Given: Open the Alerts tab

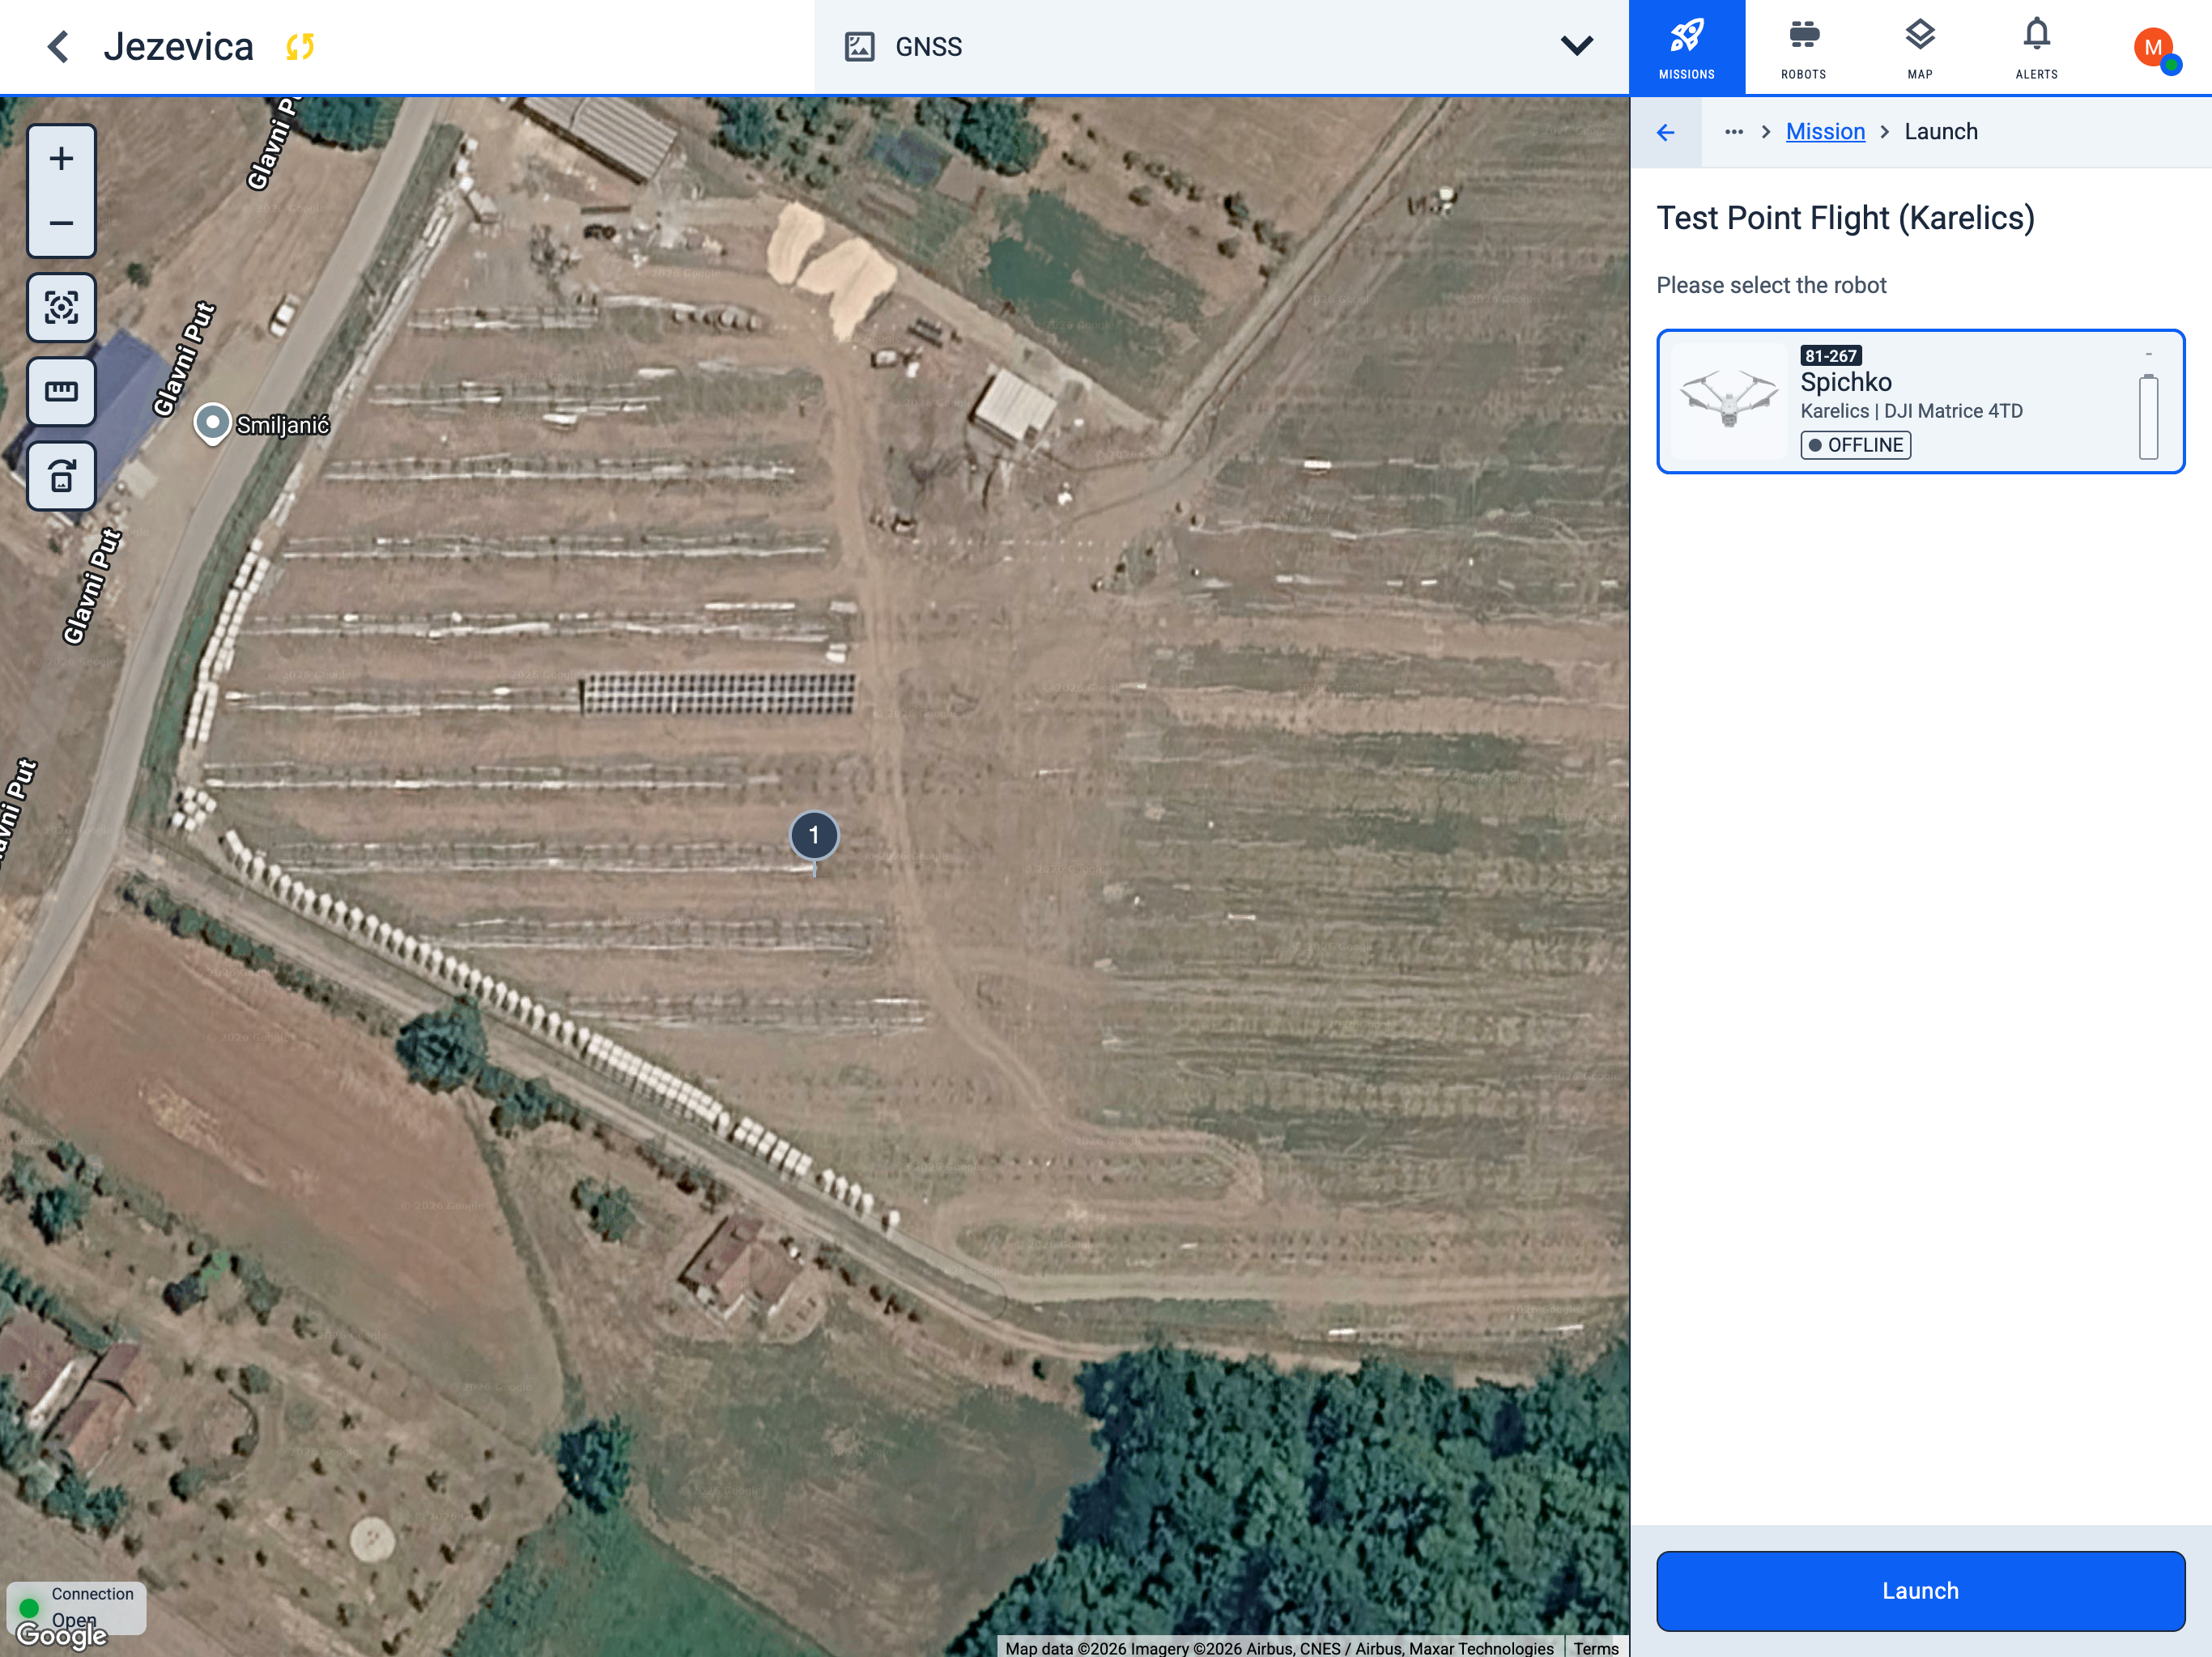Looking at the screenshot, I should click(x=2036, y=47).
